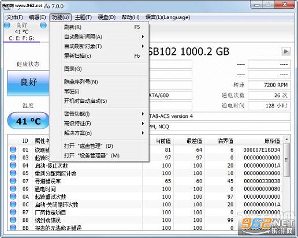This screenshot has height=238, width=298.
Task: Click the 7200 RPM rotation speed field
Action: click(269, 85)
